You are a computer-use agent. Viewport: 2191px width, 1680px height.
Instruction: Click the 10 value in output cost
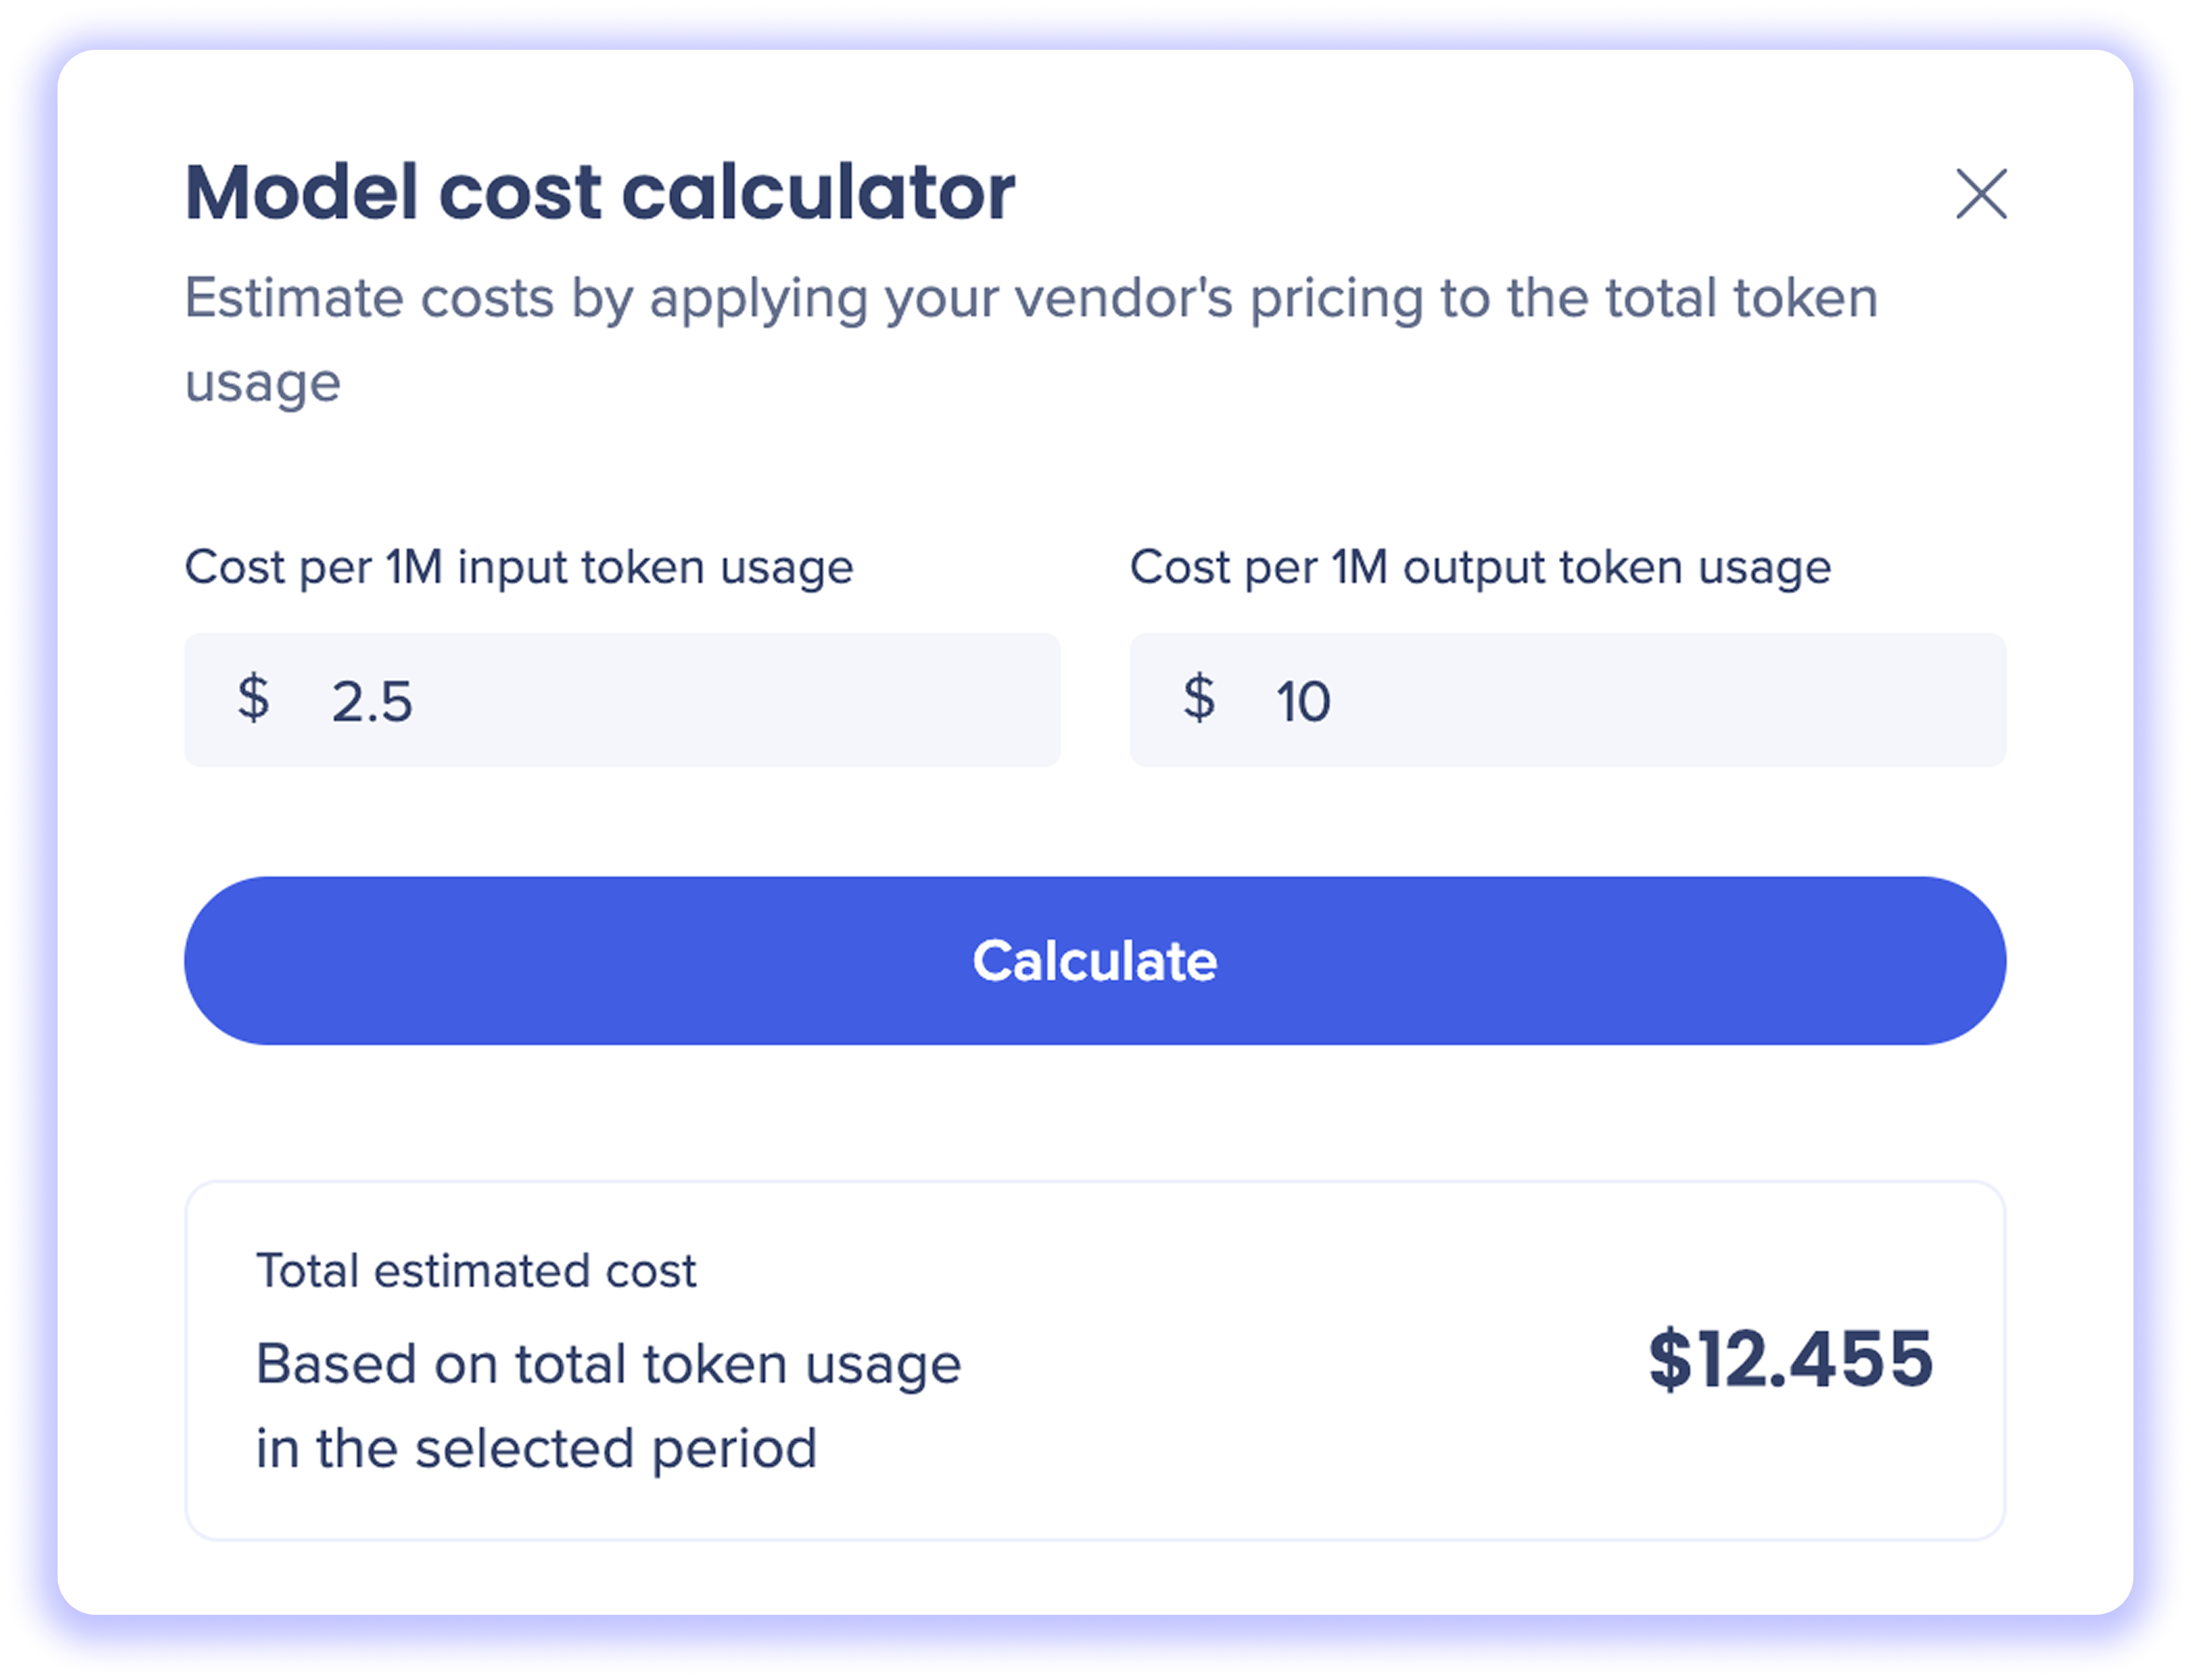point(1303,701)
